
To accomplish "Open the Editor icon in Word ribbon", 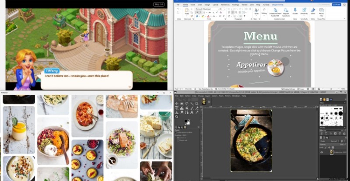I will tap(312, 11).
